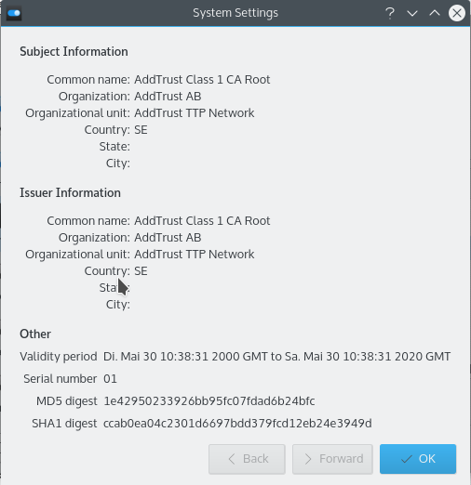Image resolution: width=471 pixels, height=485 pixels.
Task: Close the certificate details dialog
Action: [457, 13]
